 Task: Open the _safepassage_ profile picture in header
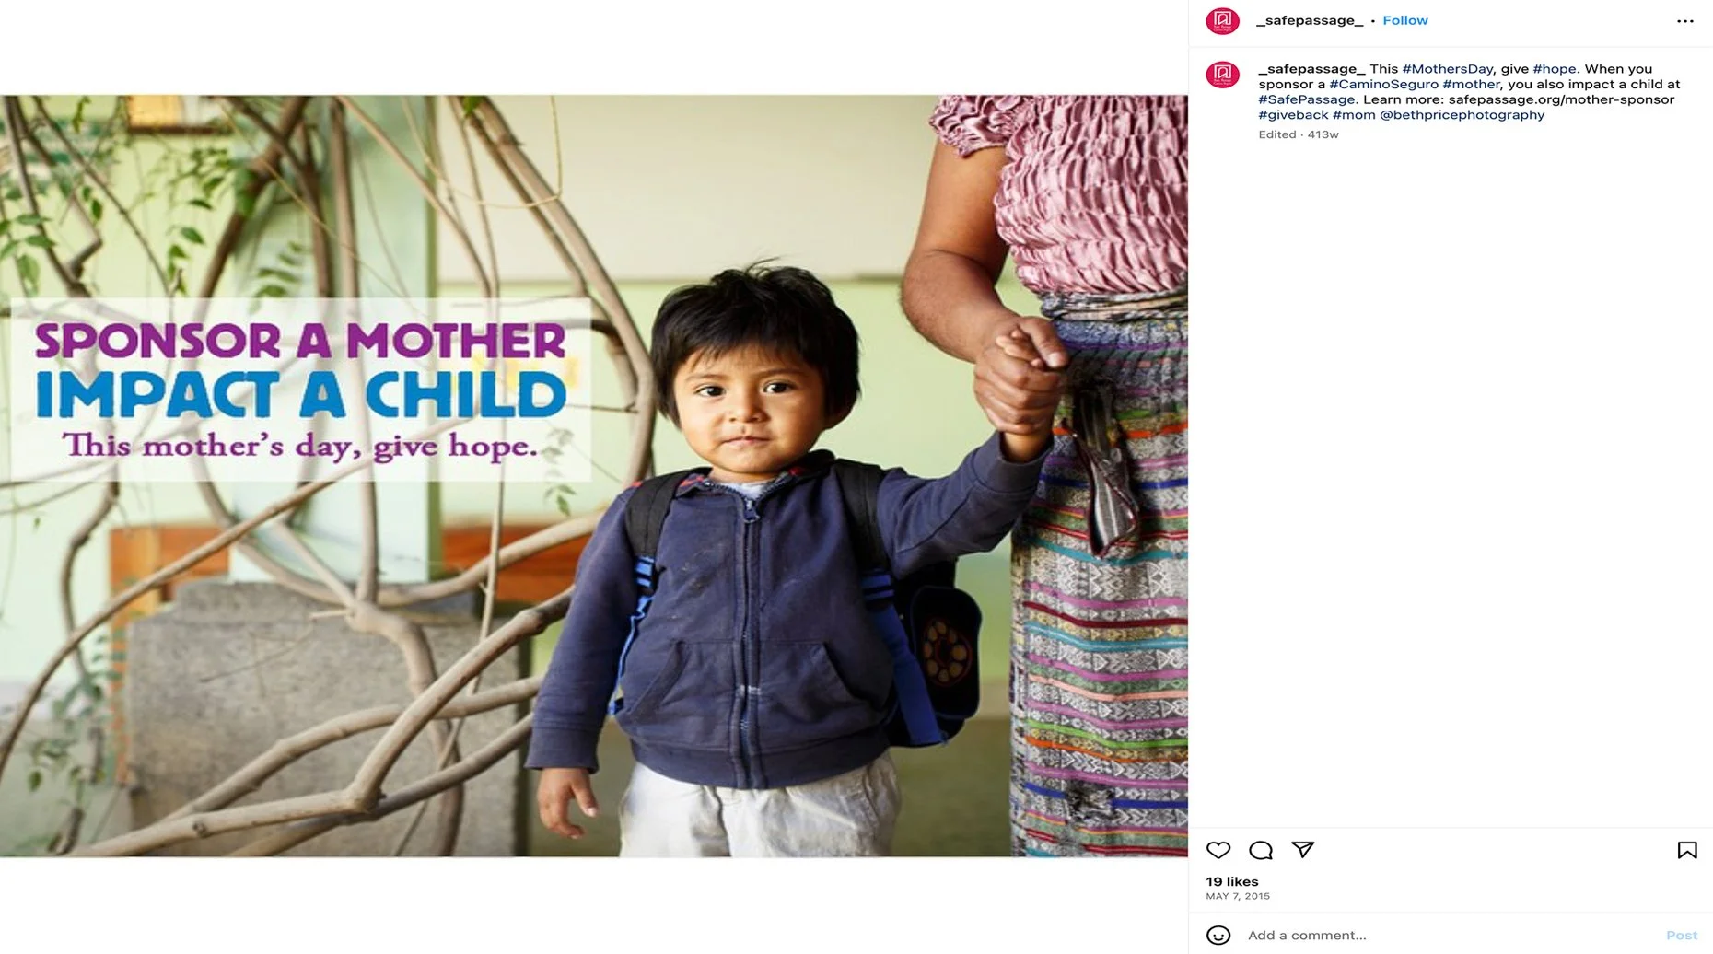click(x=1223, y=20)
